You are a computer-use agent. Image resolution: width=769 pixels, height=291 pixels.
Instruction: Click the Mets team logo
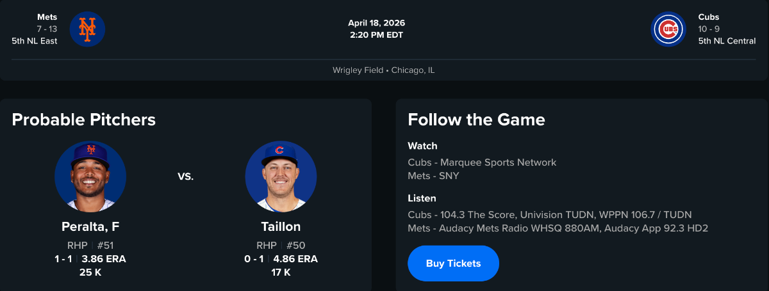pyautogui.click(x=87, y=29)
